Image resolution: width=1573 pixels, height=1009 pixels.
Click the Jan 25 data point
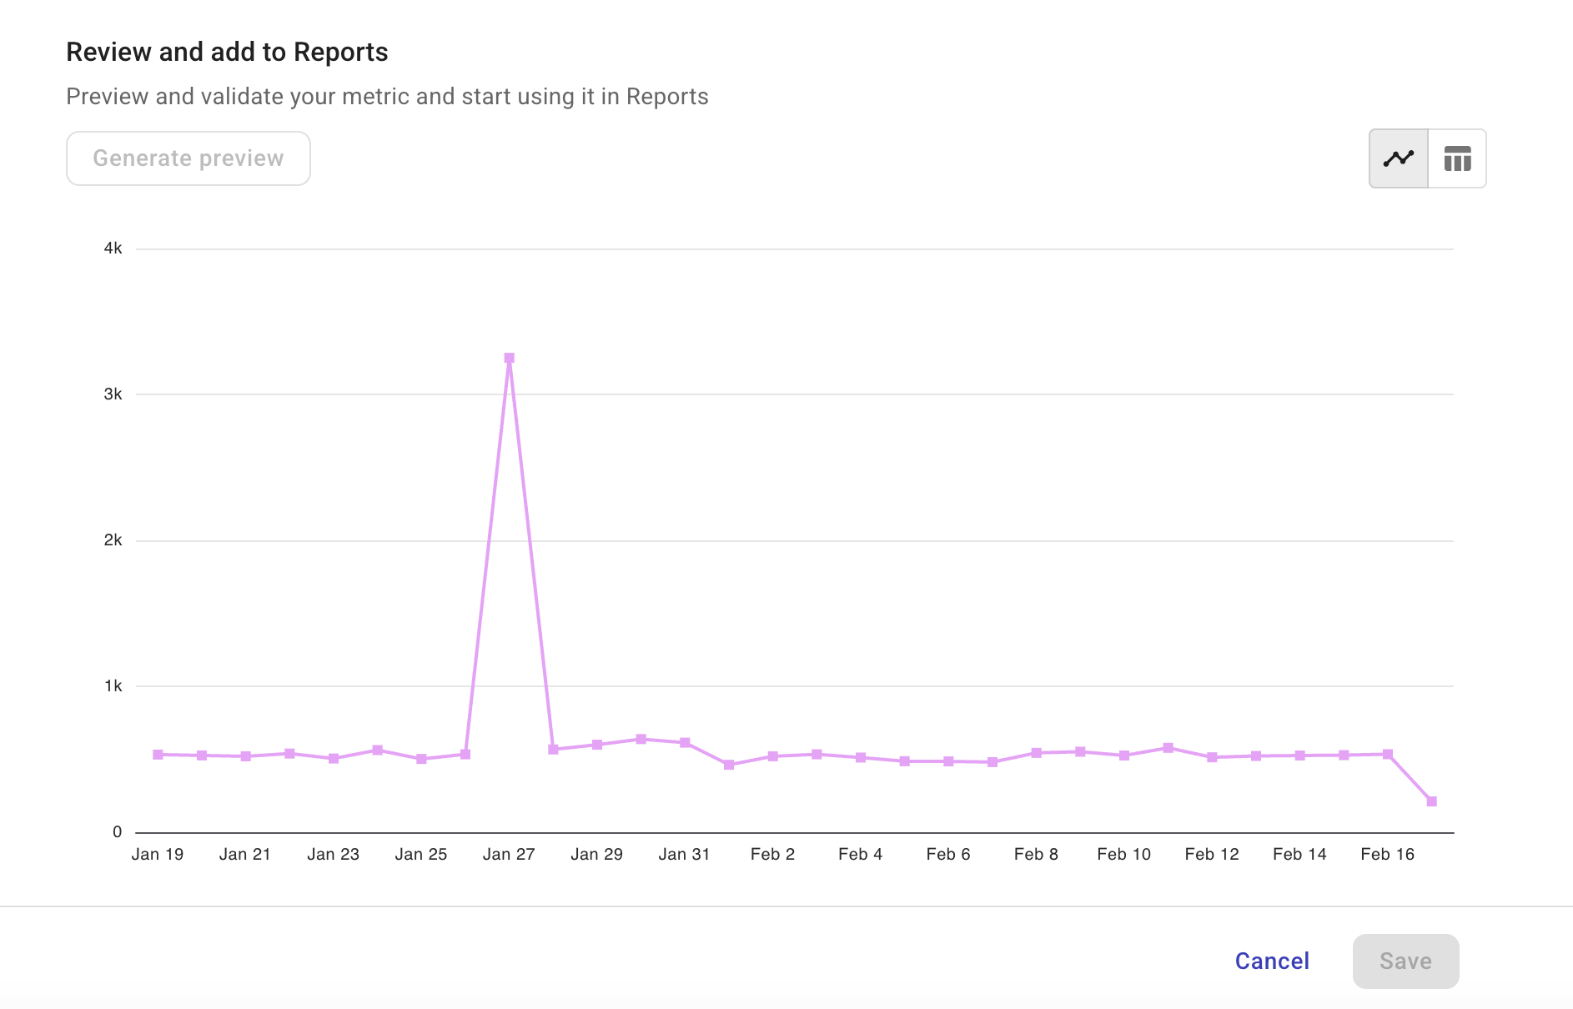421,759
